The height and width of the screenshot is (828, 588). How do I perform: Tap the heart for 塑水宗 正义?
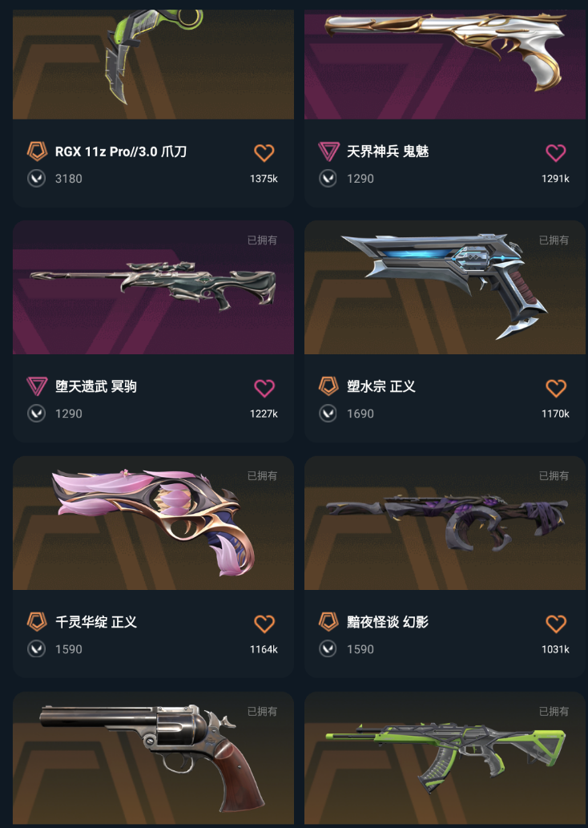(555, 388)
